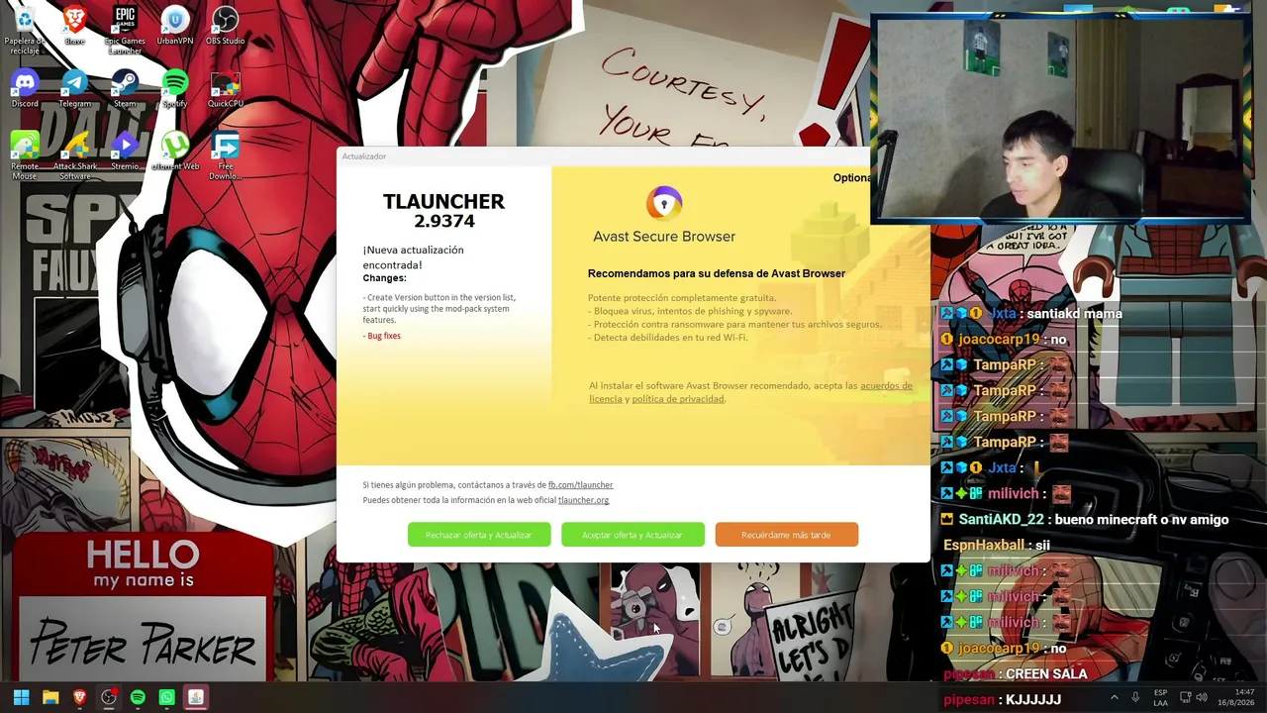Click EspnHaxball's 'sii' chat message
This screenshot has height=713, width=1267.
click(x=997, y=546)
